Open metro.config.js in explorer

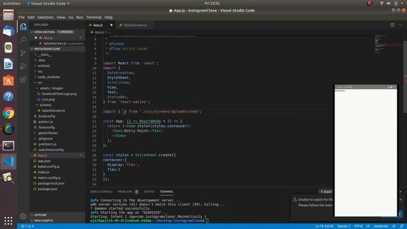click(x=49, y=178)
